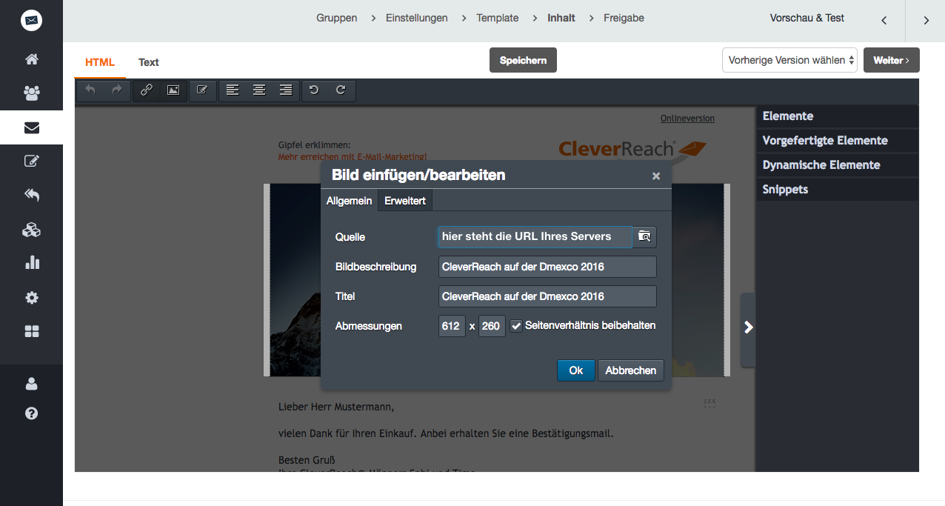Image resolution: width=945 pixels, height=506 pixels.
Task: Center align text in toolbar
Action: click(x=259, y=90)
